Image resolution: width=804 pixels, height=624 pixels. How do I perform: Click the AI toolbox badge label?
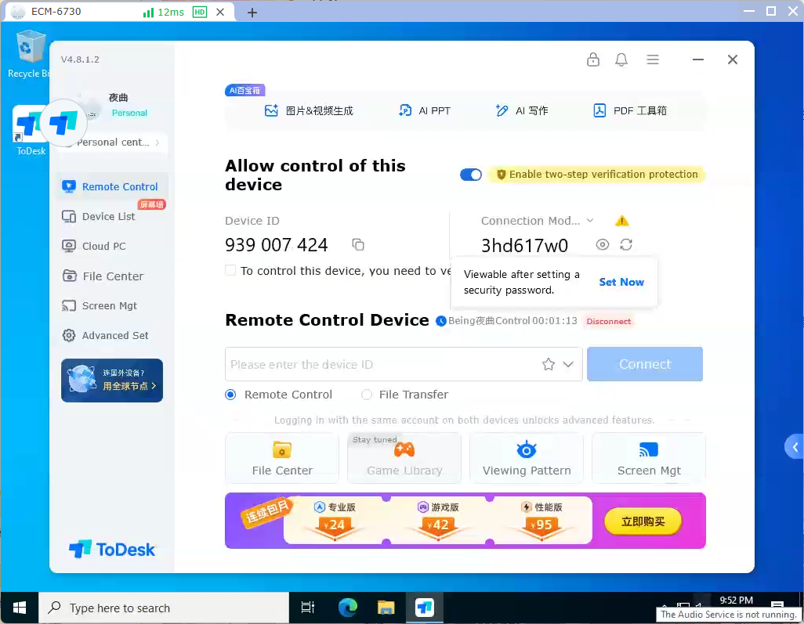point(244,91)
